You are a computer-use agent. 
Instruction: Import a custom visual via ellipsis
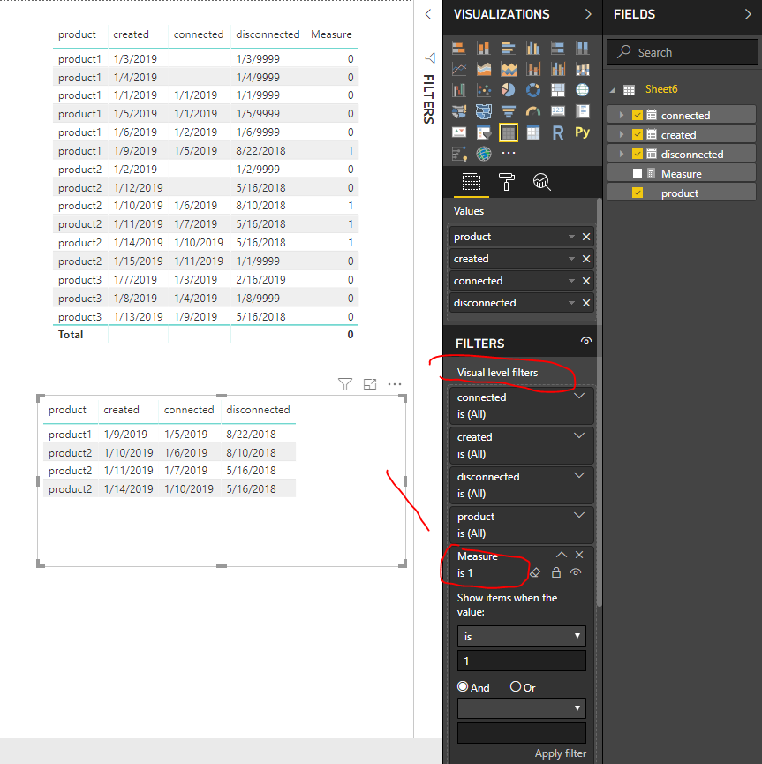[x=509, y=153]
